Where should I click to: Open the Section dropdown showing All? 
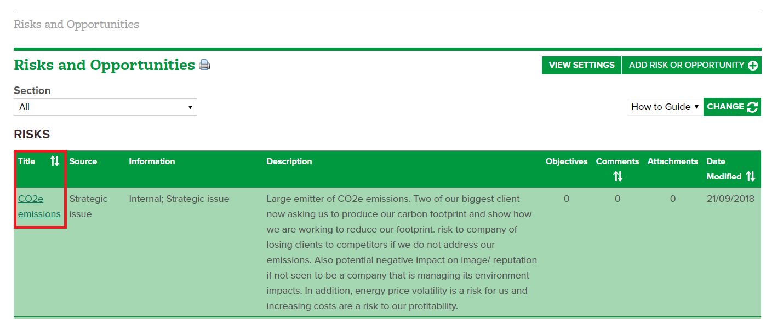pyautogui.click(x=105, y=107)
